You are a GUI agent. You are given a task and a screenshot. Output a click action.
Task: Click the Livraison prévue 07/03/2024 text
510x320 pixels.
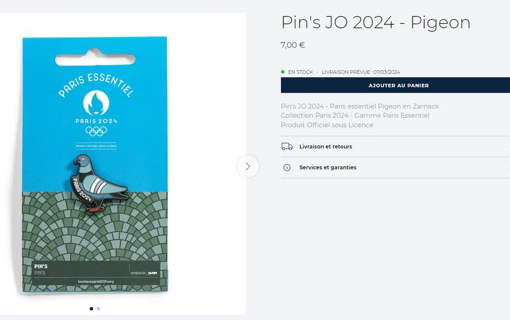(x=361, y=72)
